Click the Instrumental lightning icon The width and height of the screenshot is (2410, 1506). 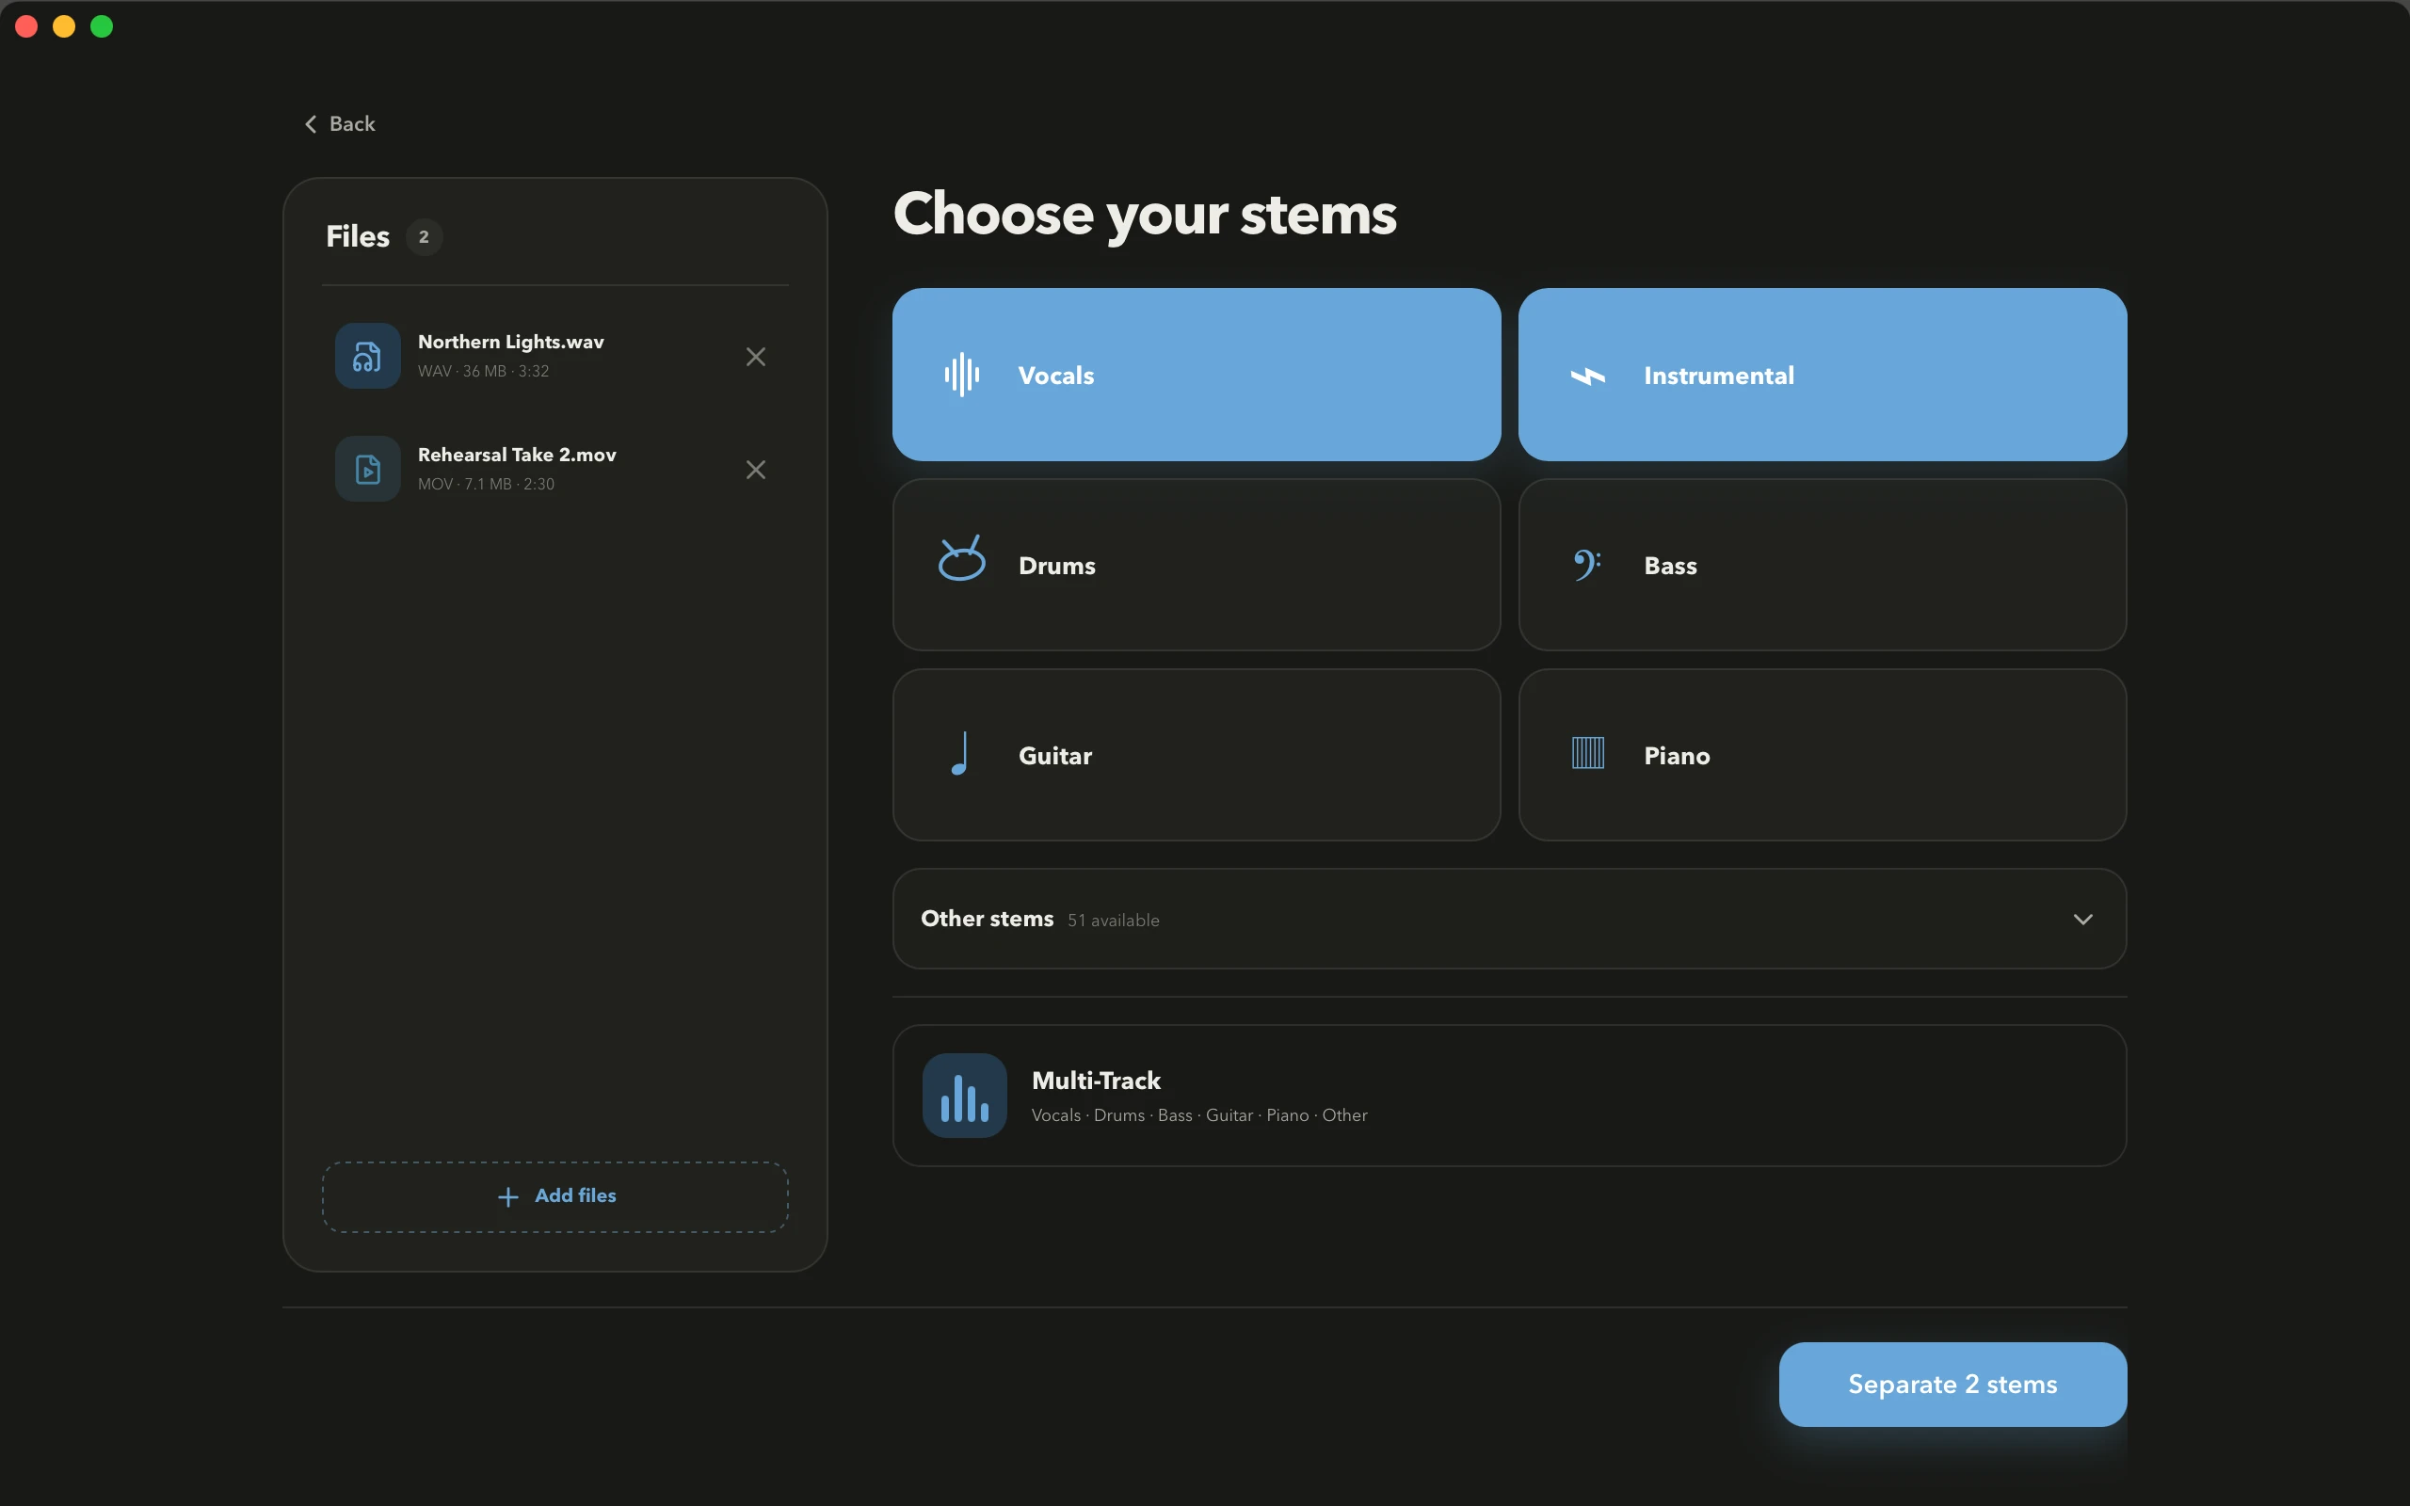click(x=1587, y=376)
